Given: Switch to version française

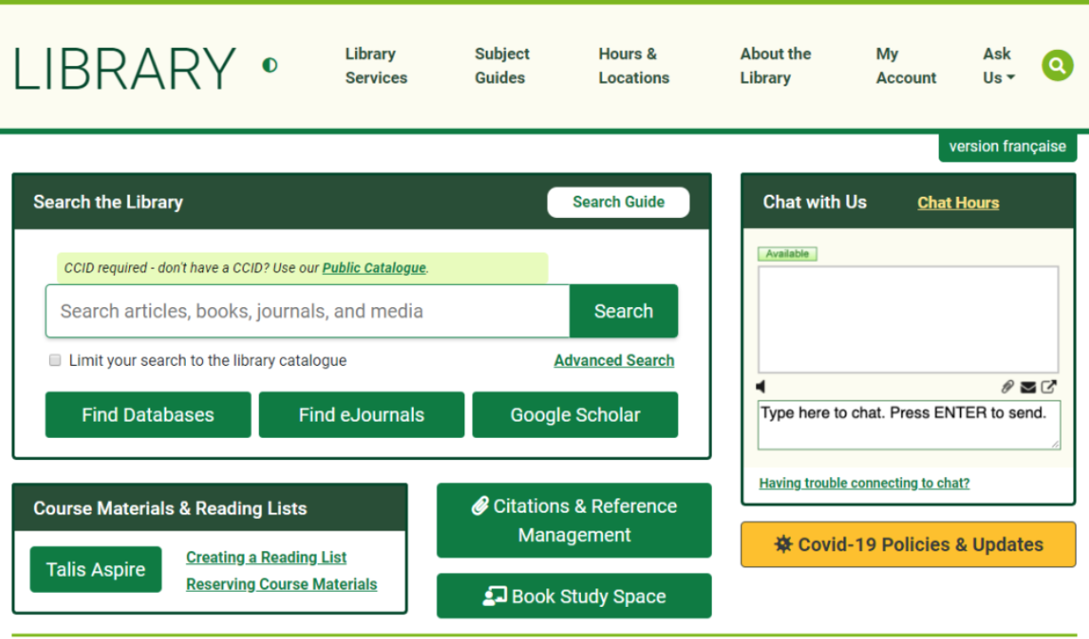Looking at the screenshot, I should (1007, 147).
